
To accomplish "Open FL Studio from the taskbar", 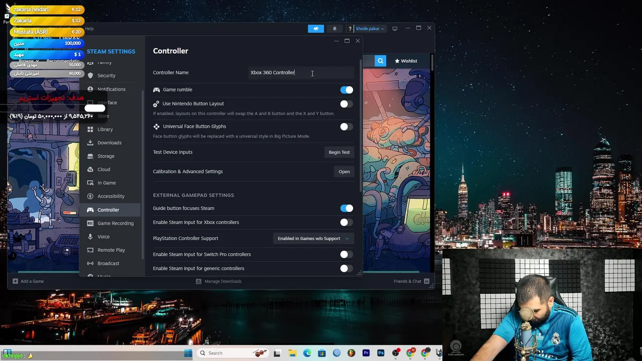I will [351, 353].
